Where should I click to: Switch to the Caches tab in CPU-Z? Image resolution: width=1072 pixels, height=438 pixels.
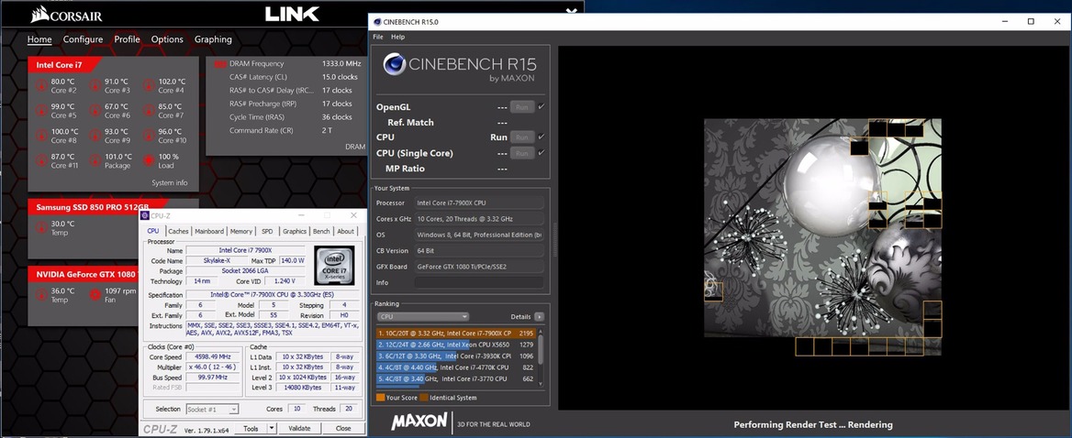point(178,231)
